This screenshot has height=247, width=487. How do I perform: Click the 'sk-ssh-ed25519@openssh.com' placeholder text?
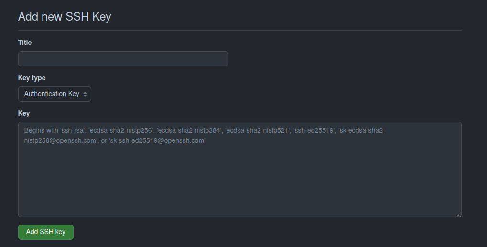[x=157, y=140]
